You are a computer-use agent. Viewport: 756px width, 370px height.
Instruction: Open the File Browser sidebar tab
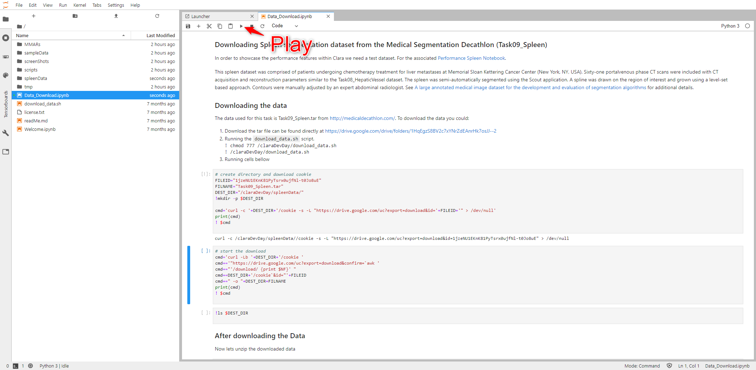pos(6,19)
